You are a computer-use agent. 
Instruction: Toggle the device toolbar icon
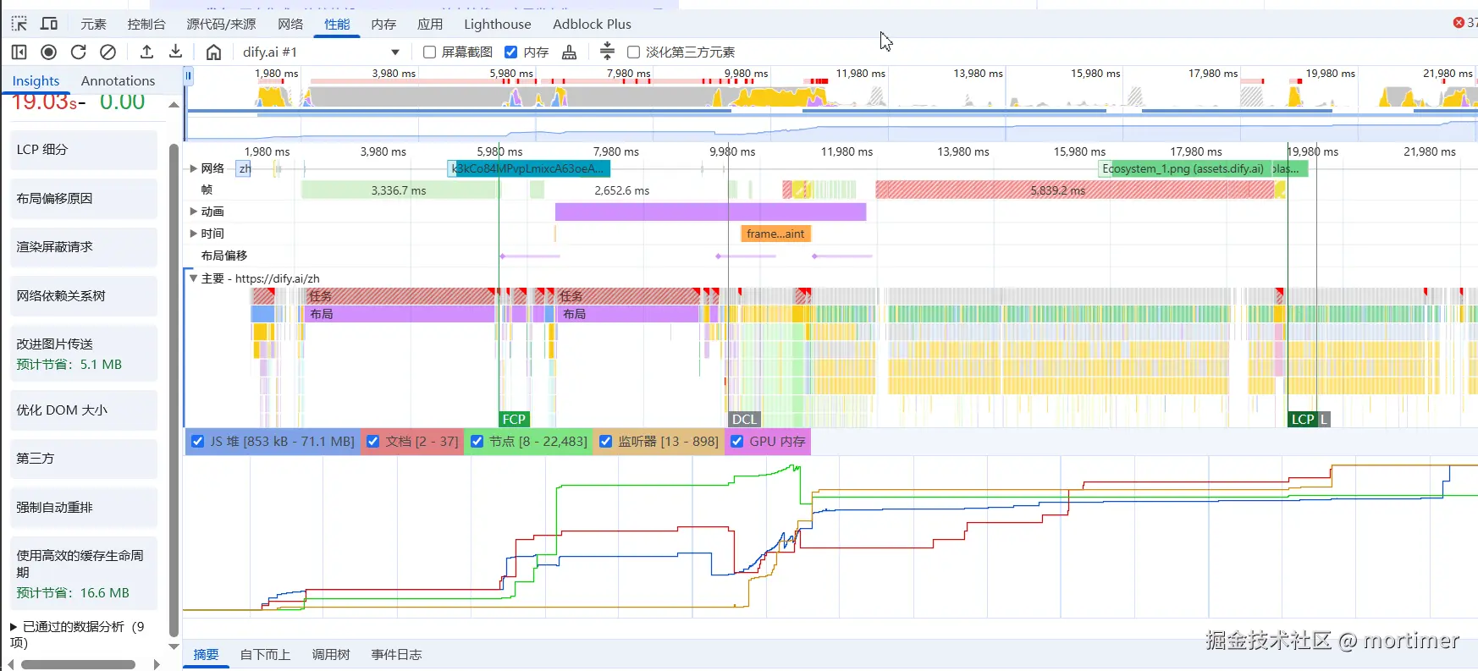pos(49,24)
